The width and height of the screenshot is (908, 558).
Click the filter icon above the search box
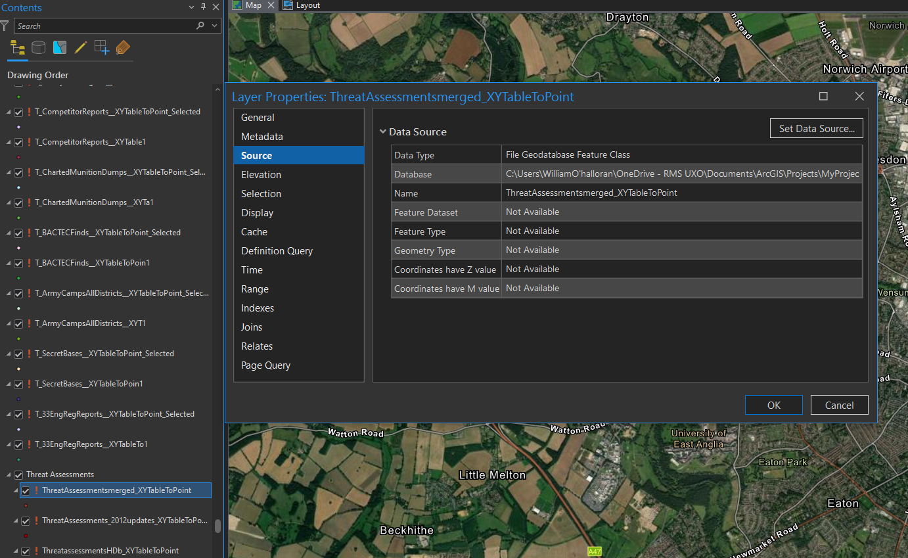(x=5, y=25)
